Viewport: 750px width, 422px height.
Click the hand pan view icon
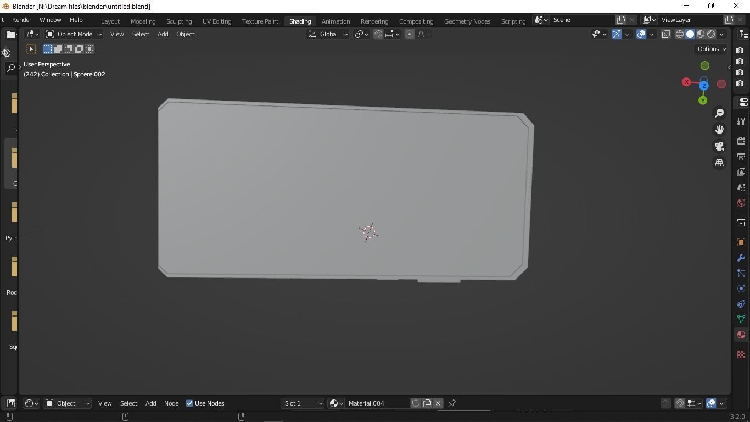point(719,130)
